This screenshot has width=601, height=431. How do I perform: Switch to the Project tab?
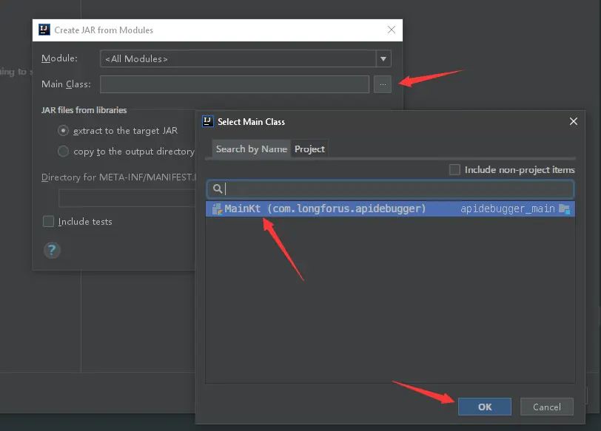tap(309, 149)
